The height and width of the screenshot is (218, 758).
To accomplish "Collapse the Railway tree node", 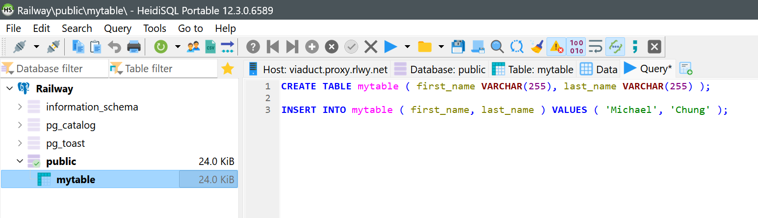I will (x=9, y=89).
